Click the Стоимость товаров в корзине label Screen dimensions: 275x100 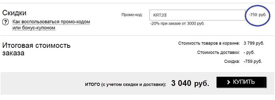click(x=209, y=43)
